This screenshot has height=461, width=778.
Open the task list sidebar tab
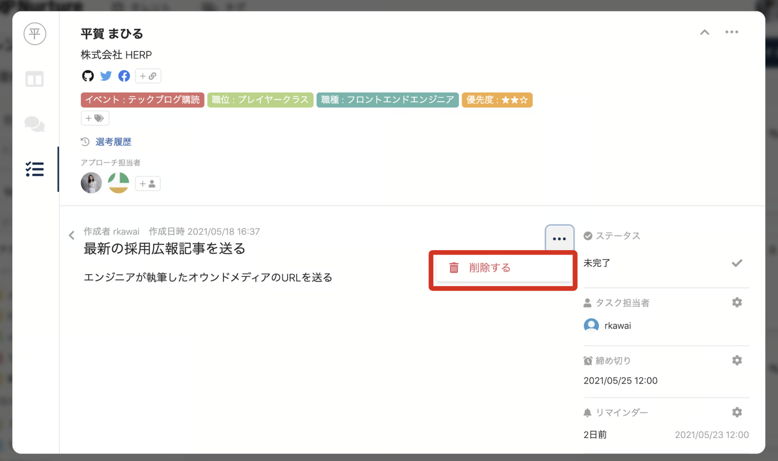(35, 169)
